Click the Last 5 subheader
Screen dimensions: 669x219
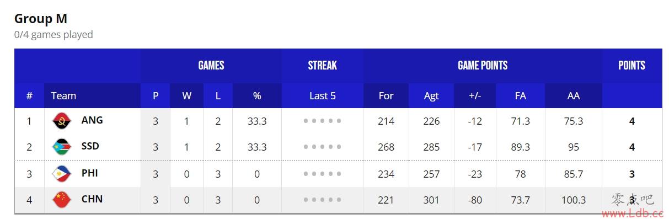[x=322, y=95]
